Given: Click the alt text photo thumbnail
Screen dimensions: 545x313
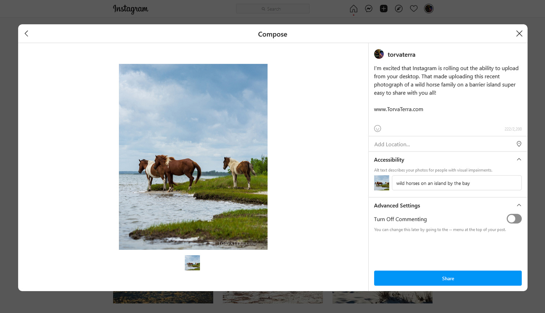Looking at the screenshot, I should pos(381,183).
